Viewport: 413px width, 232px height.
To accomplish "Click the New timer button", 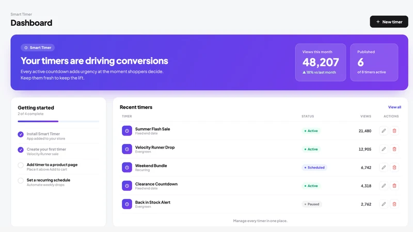I will (x=389, y=22).
